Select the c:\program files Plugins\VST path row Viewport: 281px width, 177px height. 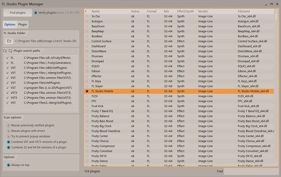41,88
